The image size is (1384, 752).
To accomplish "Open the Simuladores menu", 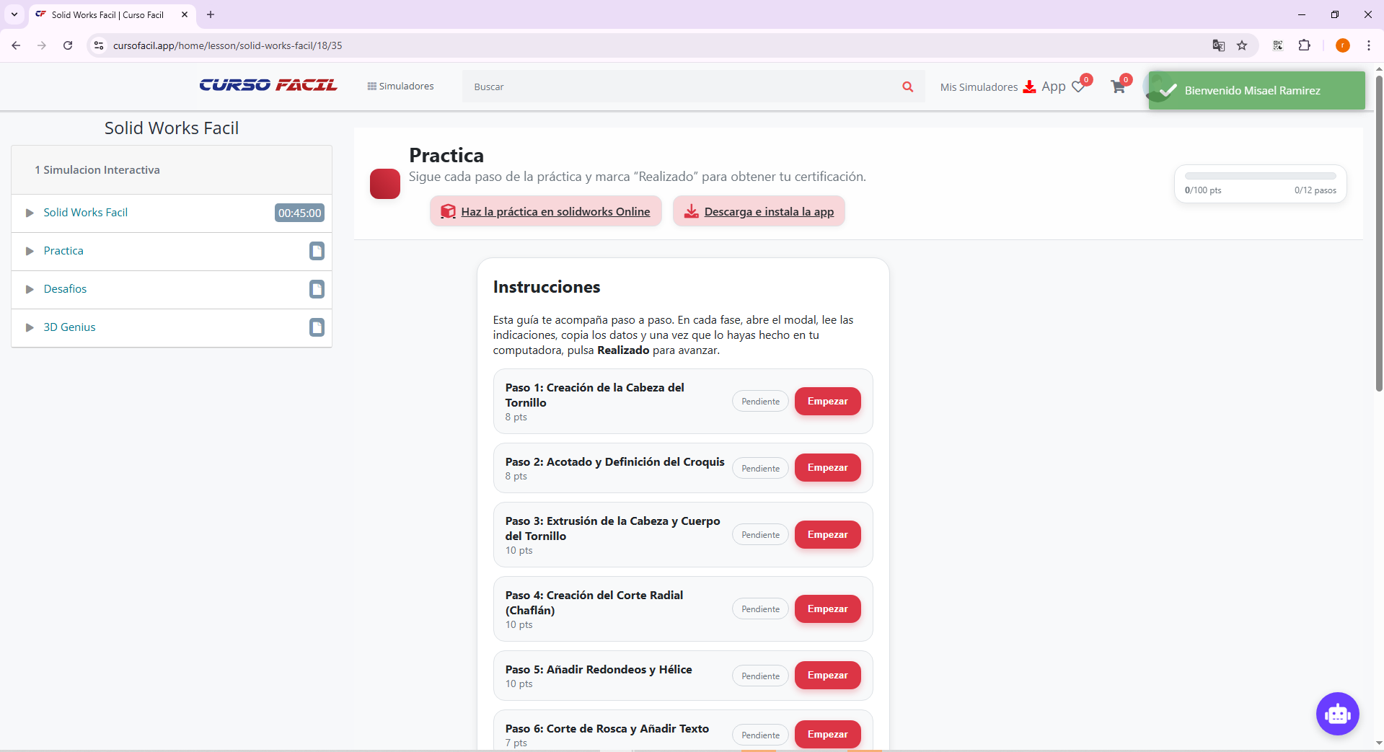I will tap(400, 87).
